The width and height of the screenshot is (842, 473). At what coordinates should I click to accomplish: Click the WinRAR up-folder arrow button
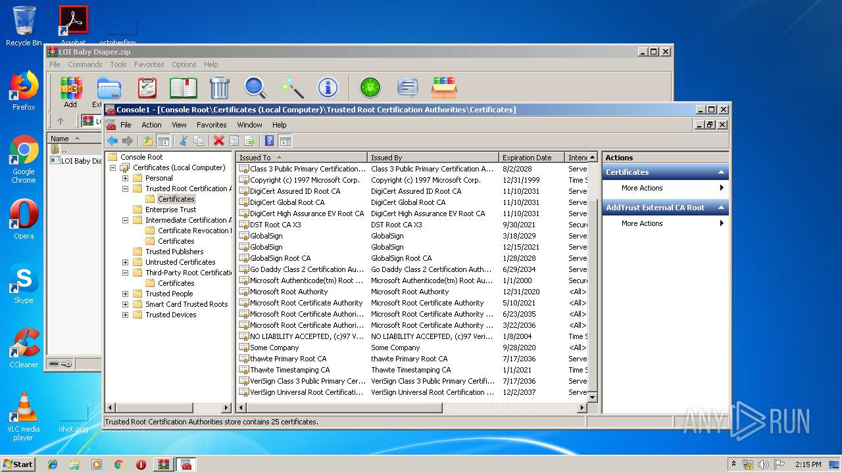[x=61, y=121]
